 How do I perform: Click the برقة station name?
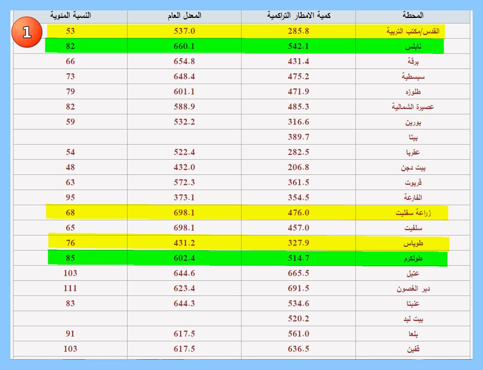413,61
